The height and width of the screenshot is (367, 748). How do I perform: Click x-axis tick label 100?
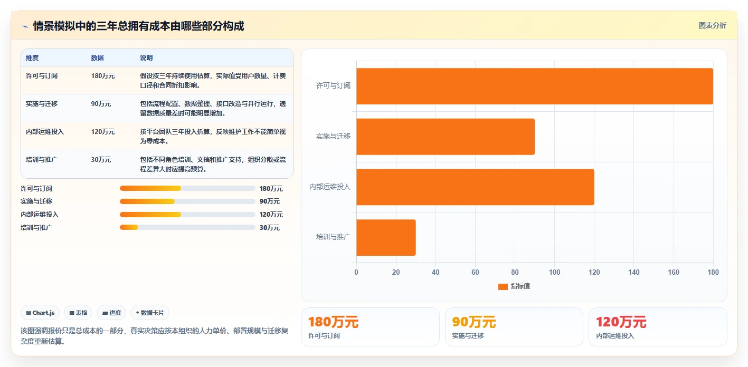coord(554,273)
